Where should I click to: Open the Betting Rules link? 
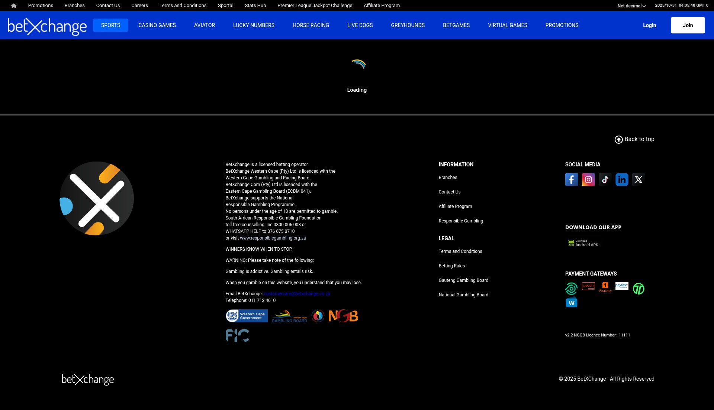451,266
